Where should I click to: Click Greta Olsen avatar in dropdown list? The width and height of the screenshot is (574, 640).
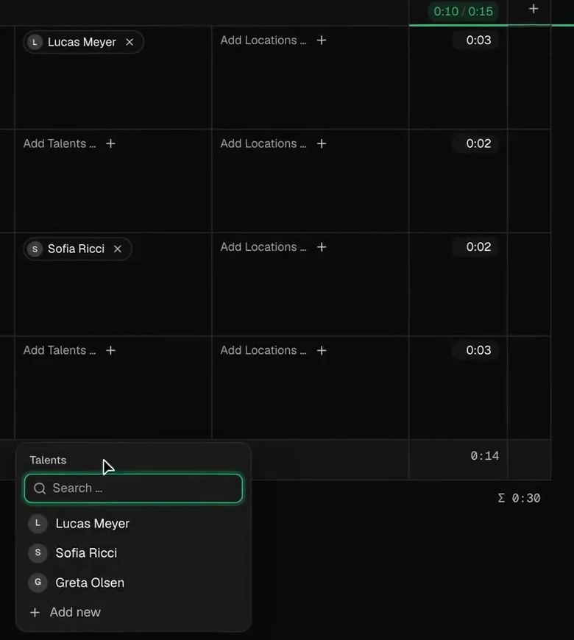coord(38,583)
